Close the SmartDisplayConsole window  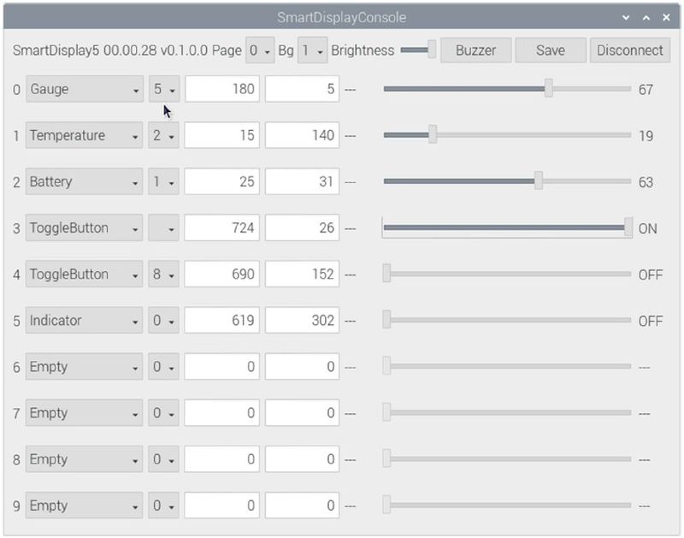coord(666,17)
